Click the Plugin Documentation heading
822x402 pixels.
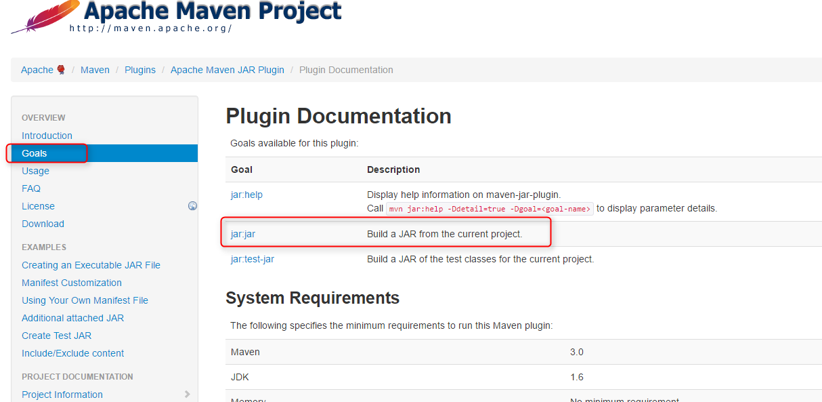339,116
